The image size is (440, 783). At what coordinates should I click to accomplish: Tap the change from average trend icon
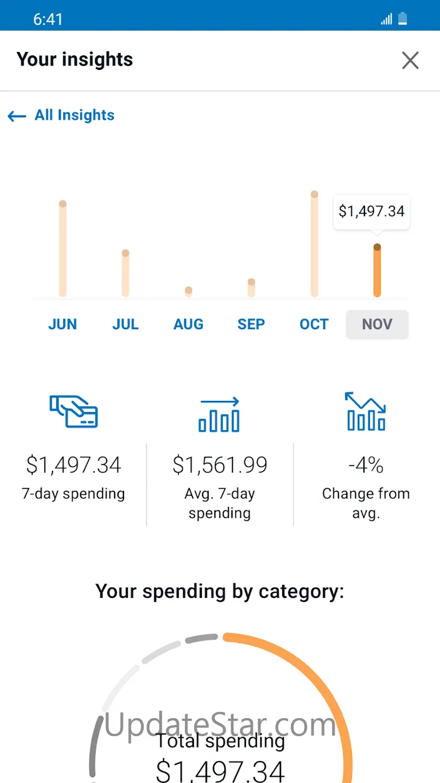(x=366, y=412)
